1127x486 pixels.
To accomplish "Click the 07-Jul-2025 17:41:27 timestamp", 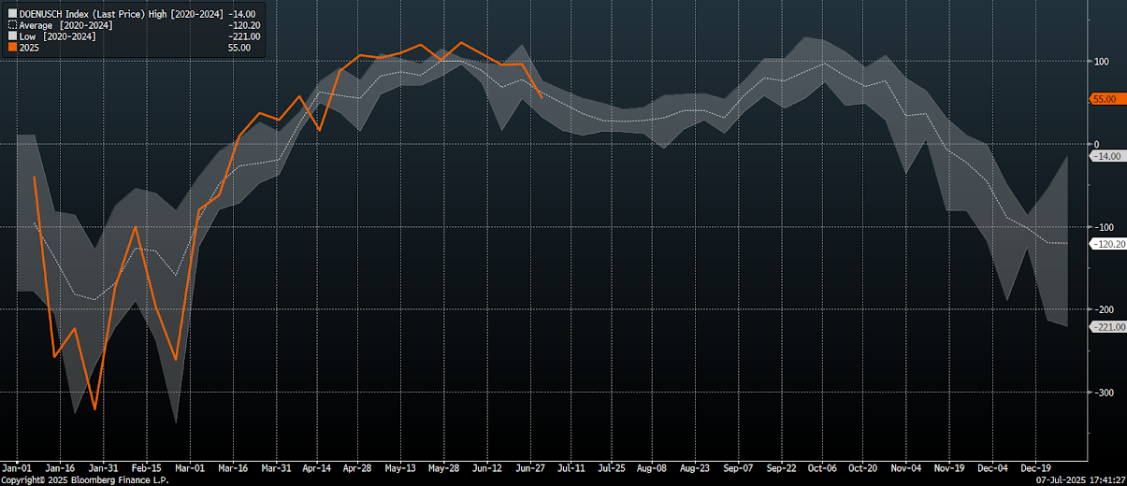I will pyautogui.click(x=1080, y=479).
